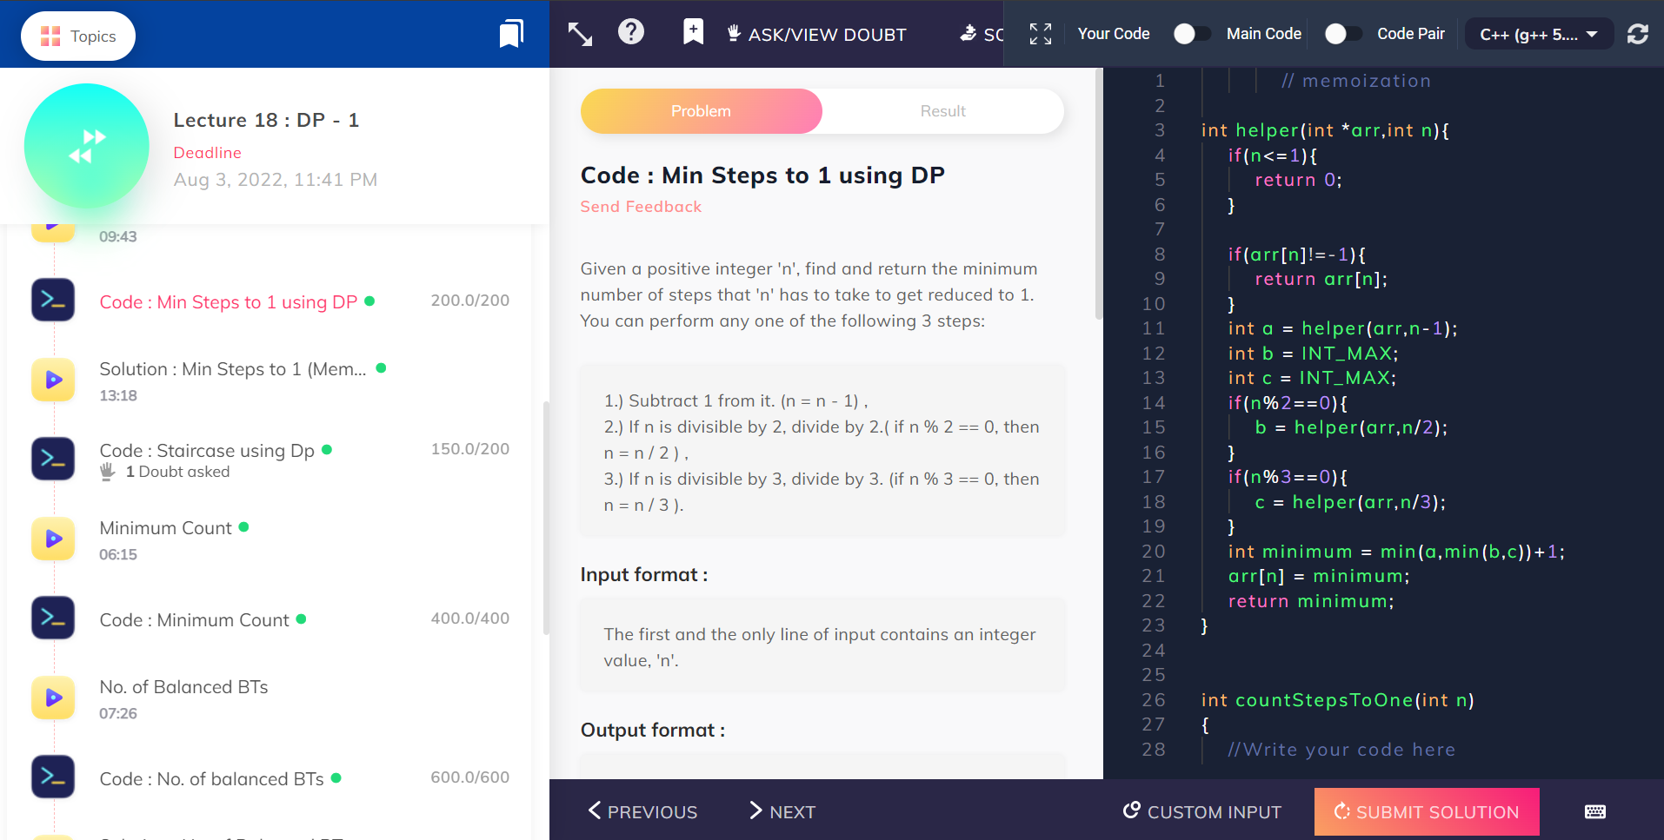Click the '200.0/200' score text

coord(470,301)
